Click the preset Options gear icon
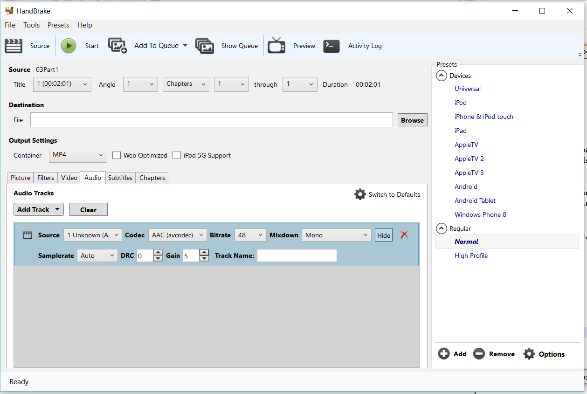Screen dimensions: 587x394 click(529, 354)
